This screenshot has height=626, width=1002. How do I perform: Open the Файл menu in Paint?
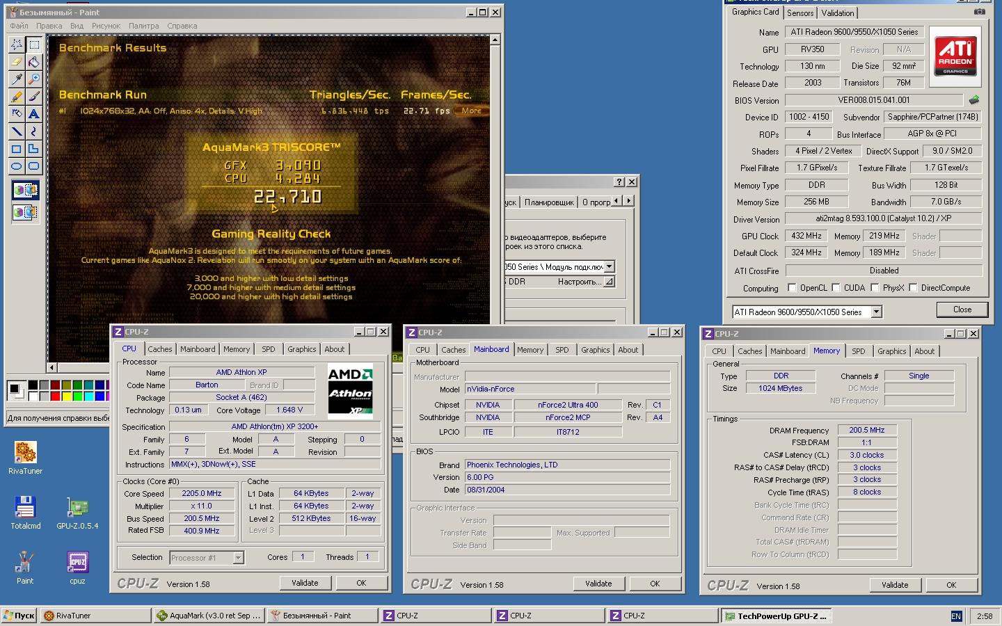click(x=19, y=26)
